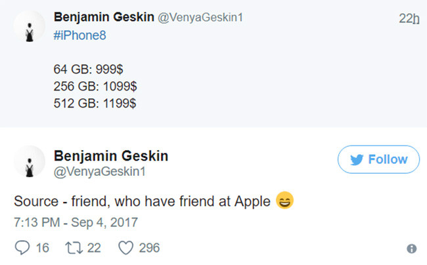Open Benjamin Geskin name beside Follow button
Screen dimensions: 427x265
pos(110,155)
